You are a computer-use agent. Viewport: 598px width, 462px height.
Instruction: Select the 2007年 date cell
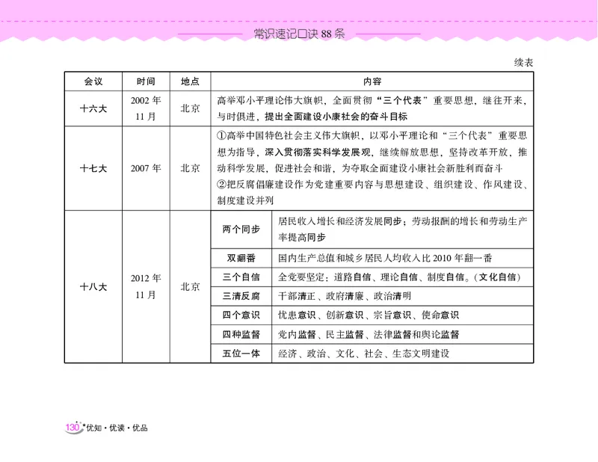tap(145, 168)
